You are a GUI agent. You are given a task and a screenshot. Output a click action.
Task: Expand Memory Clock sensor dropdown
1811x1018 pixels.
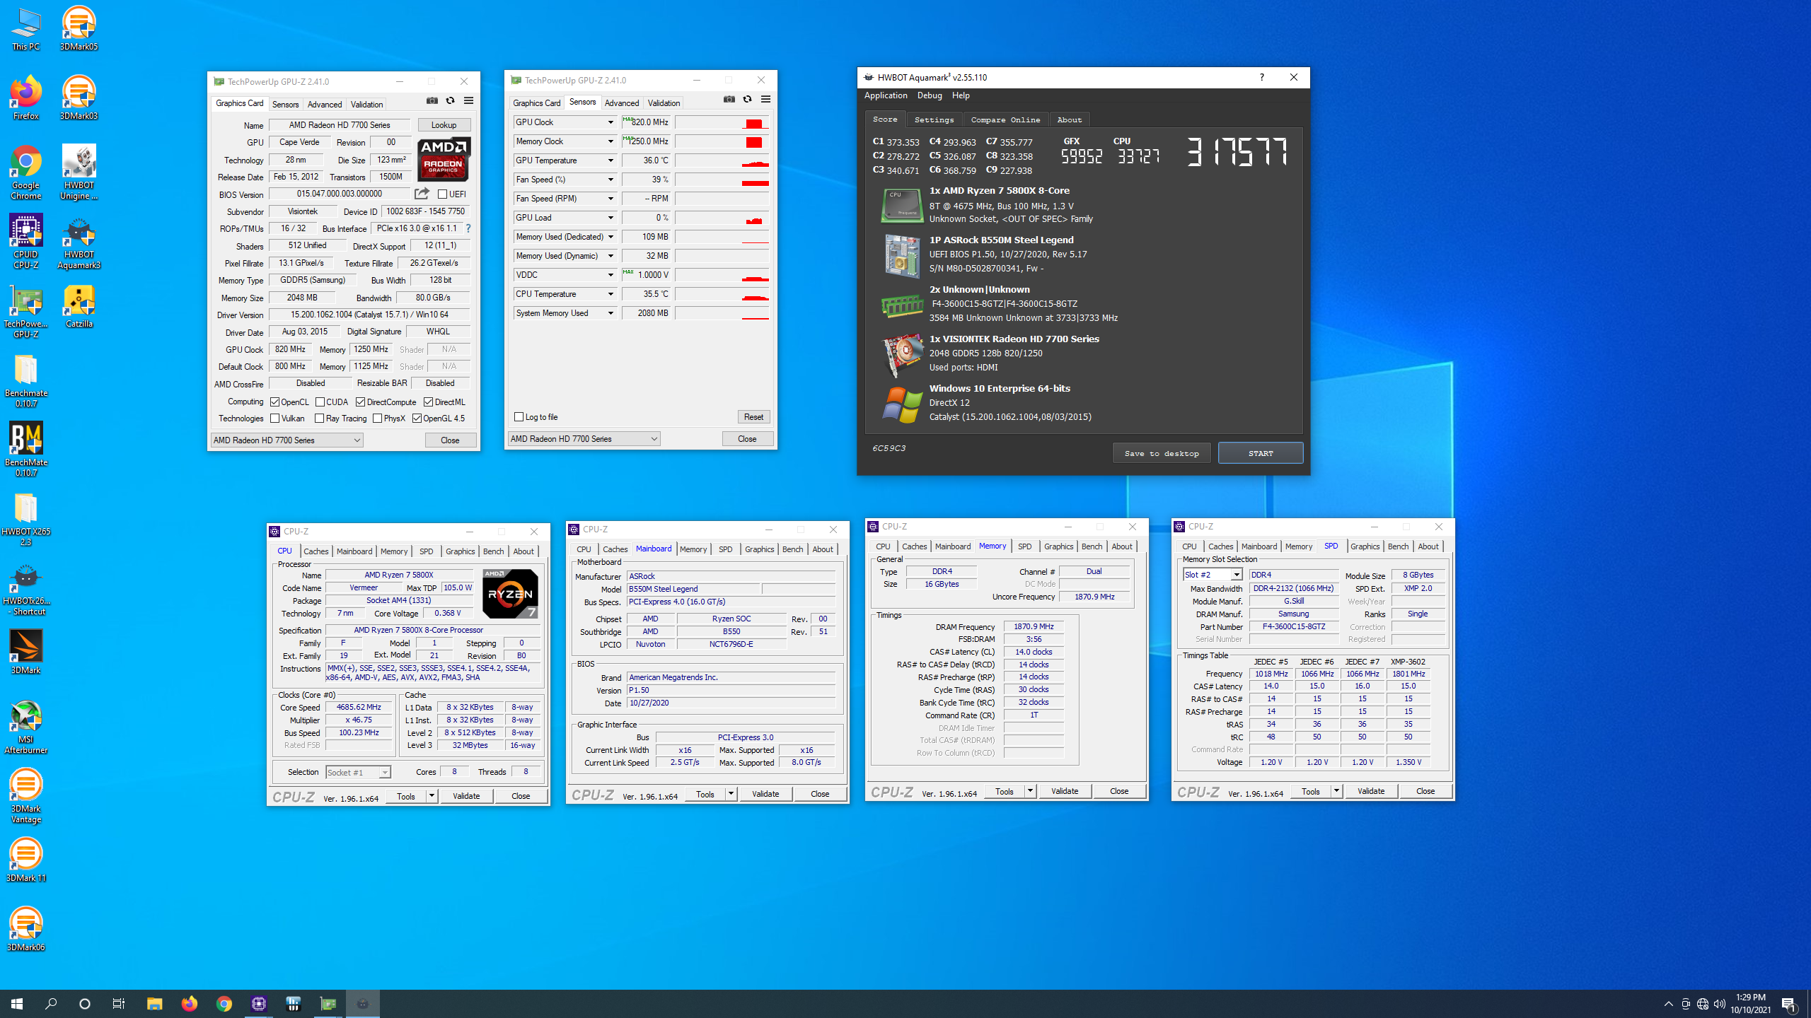611,141
